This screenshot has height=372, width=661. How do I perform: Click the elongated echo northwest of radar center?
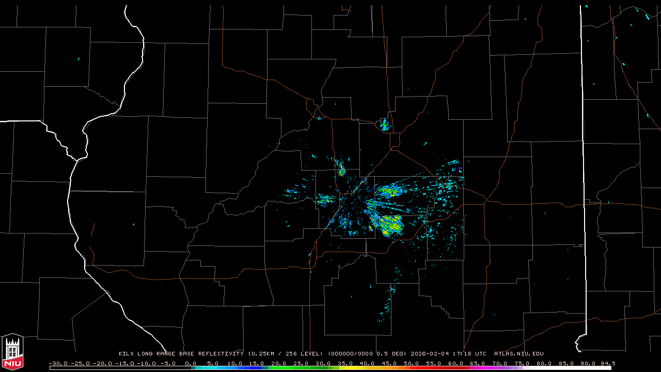340,167
